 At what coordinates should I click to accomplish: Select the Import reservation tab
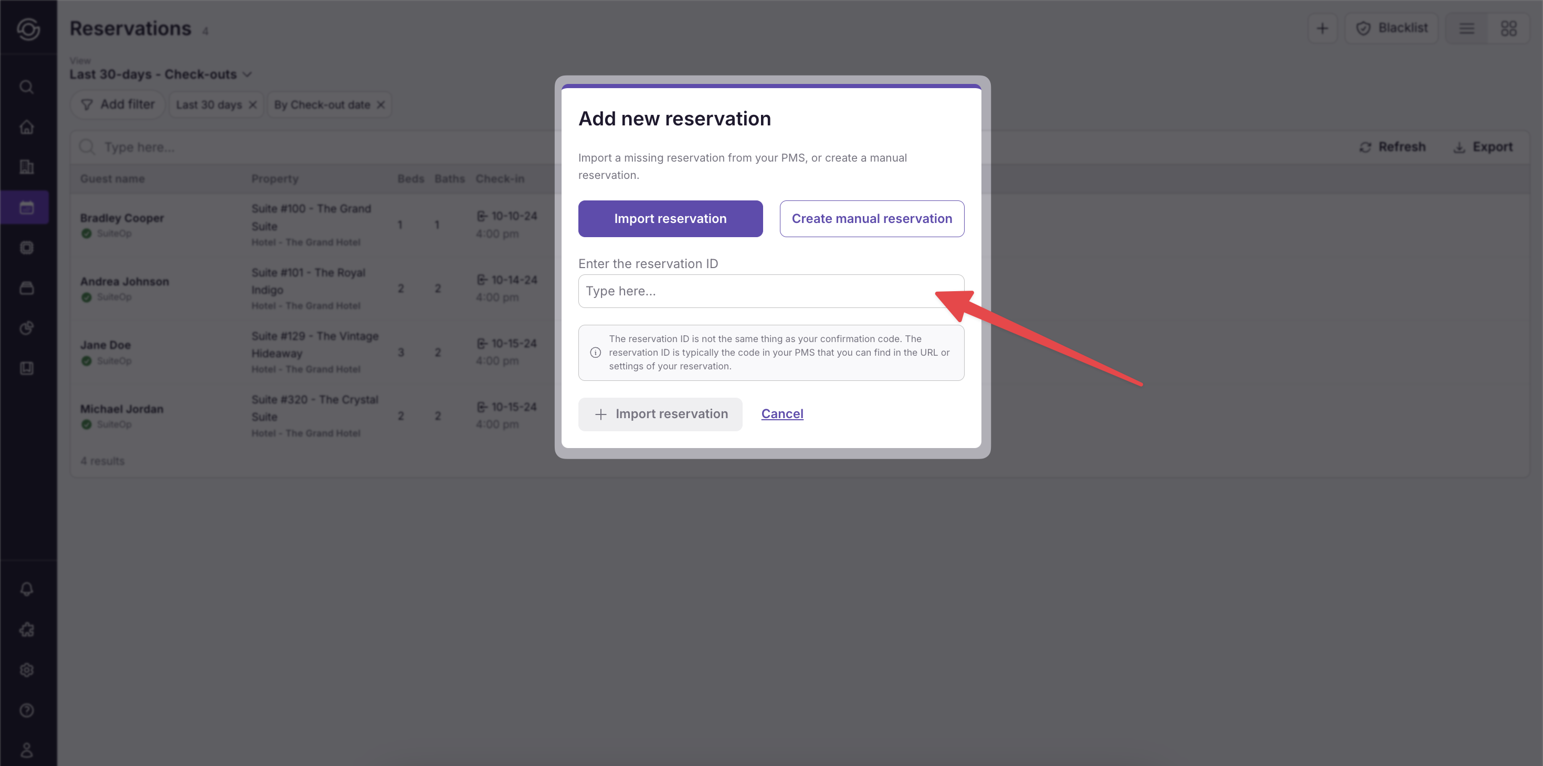coord(670,219)
